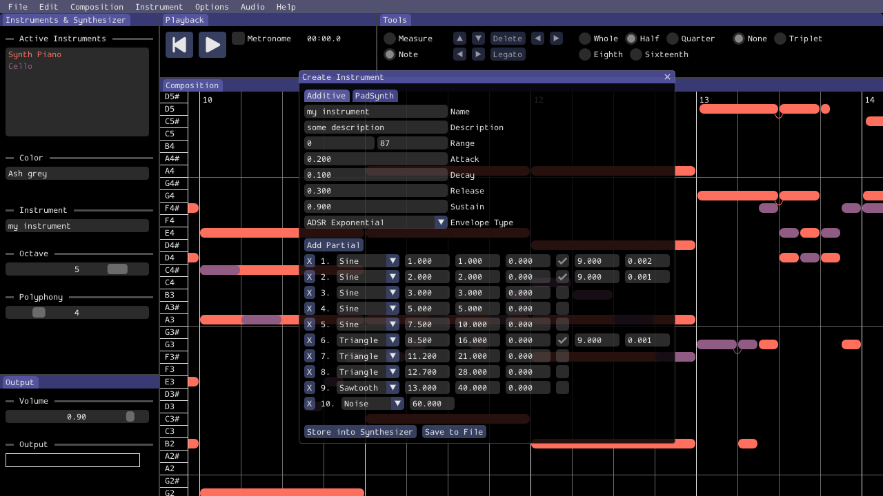Open the Ash grey color dropdown
This screenshot has width=883, height=496.
coord(77,174)
